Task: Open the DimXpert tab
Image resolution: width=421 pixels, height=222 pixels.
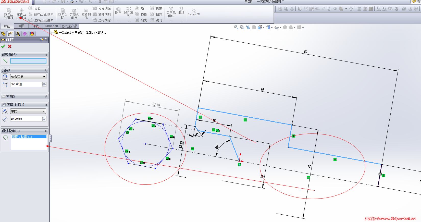Action: coord(52,26)
